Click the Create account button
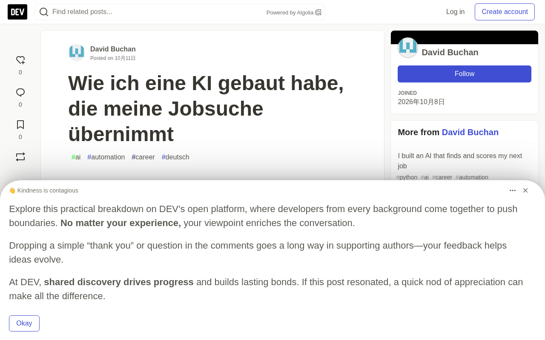545x340 pixels. (505, 12)
